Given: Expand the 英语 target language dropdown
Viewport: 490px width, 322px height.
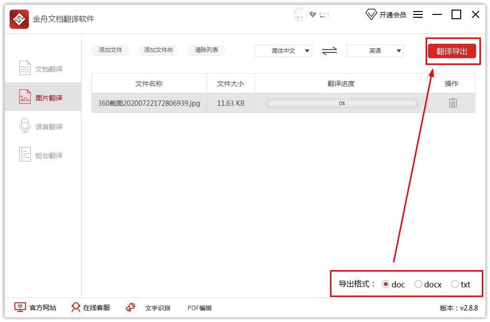Looking at the screenshot, I should 375,50.
